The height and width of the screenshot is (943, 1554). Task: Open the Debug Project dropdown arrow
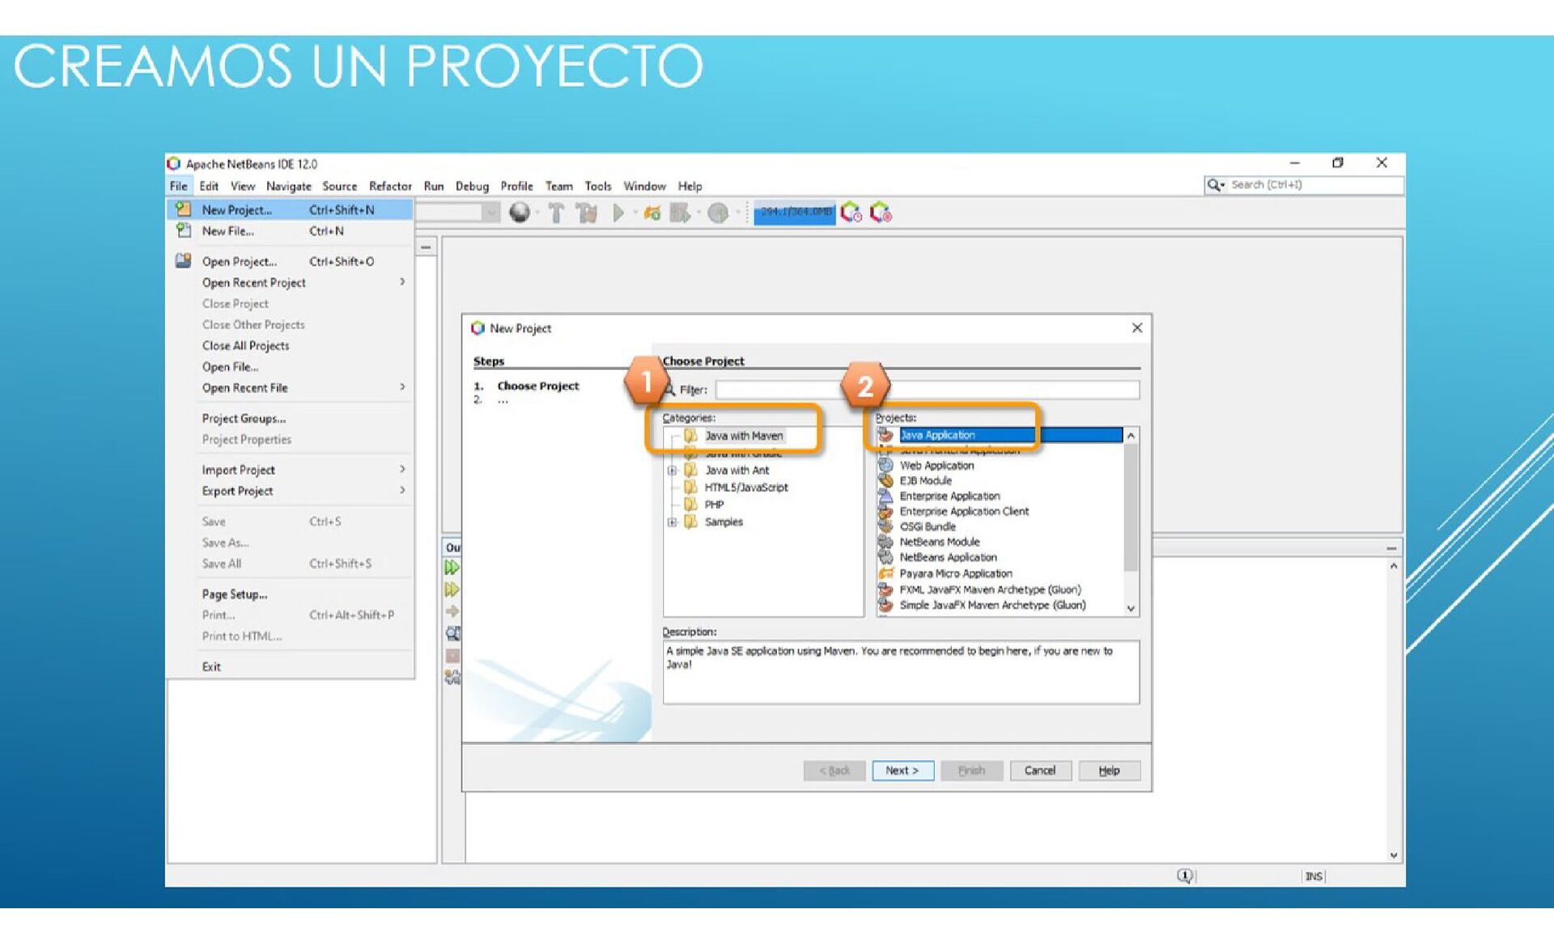[x=699, y=214]
